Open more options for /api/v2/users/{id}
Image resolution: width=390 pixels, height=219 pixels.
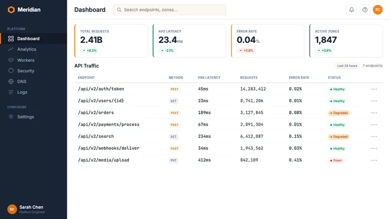[x=374, y=101]
